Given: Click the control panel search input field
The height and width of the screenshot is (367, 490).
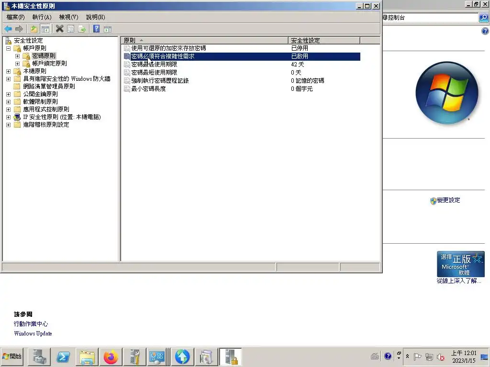Looking at the screenshot, I should pyautogui.click(x=430, y=18).
